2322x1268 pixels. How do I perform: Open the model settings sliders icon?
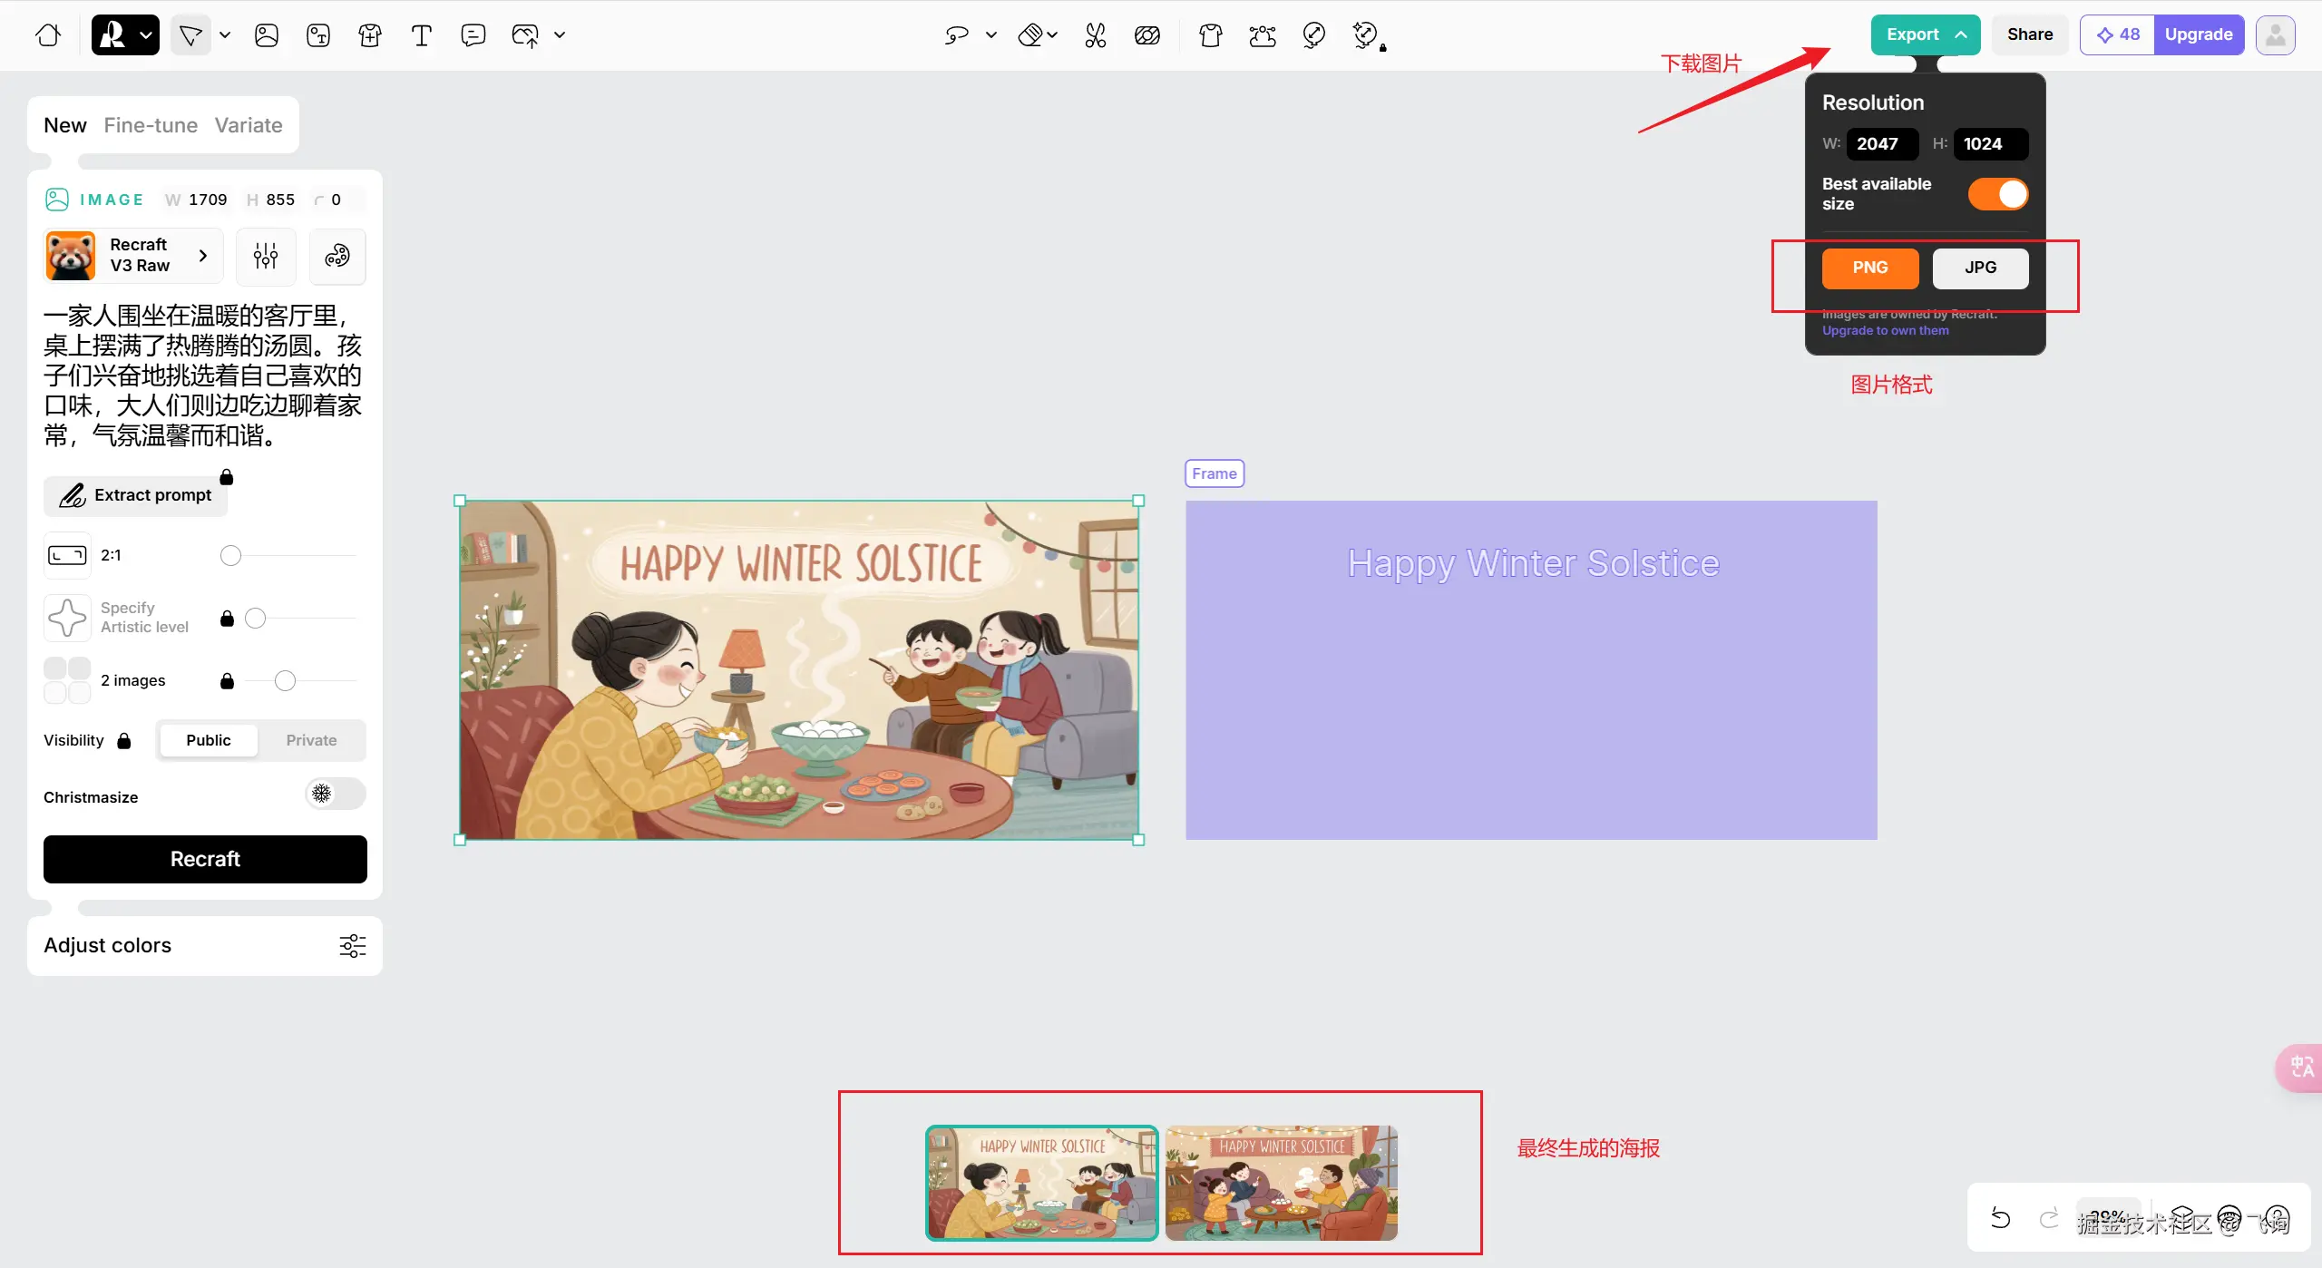click(x=266, y=256)
